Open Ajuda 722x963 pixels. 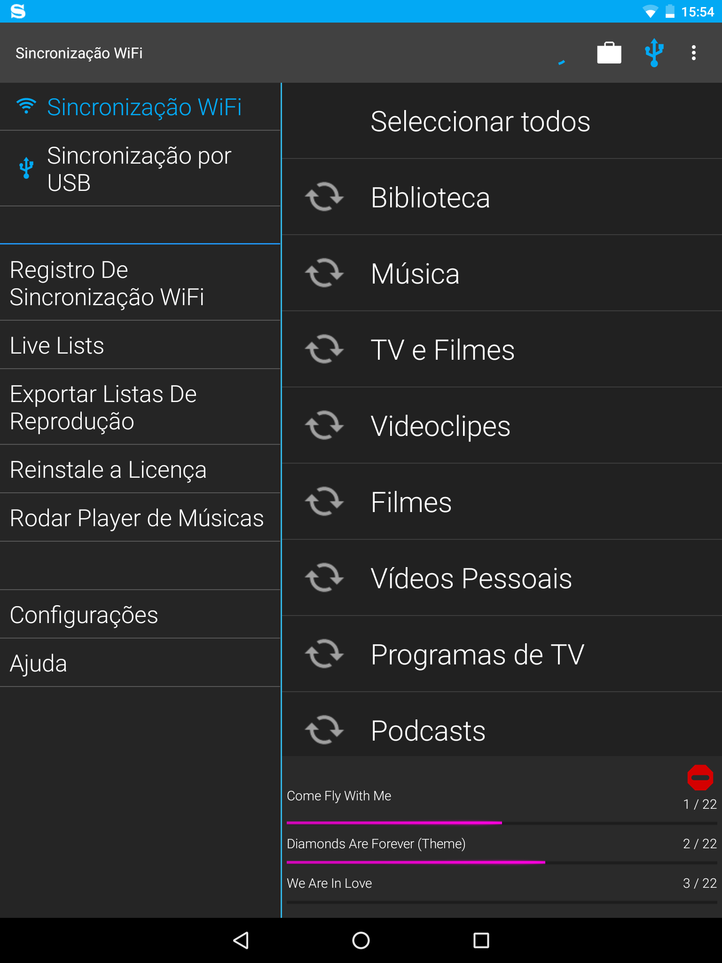click(x=140, y=663)
